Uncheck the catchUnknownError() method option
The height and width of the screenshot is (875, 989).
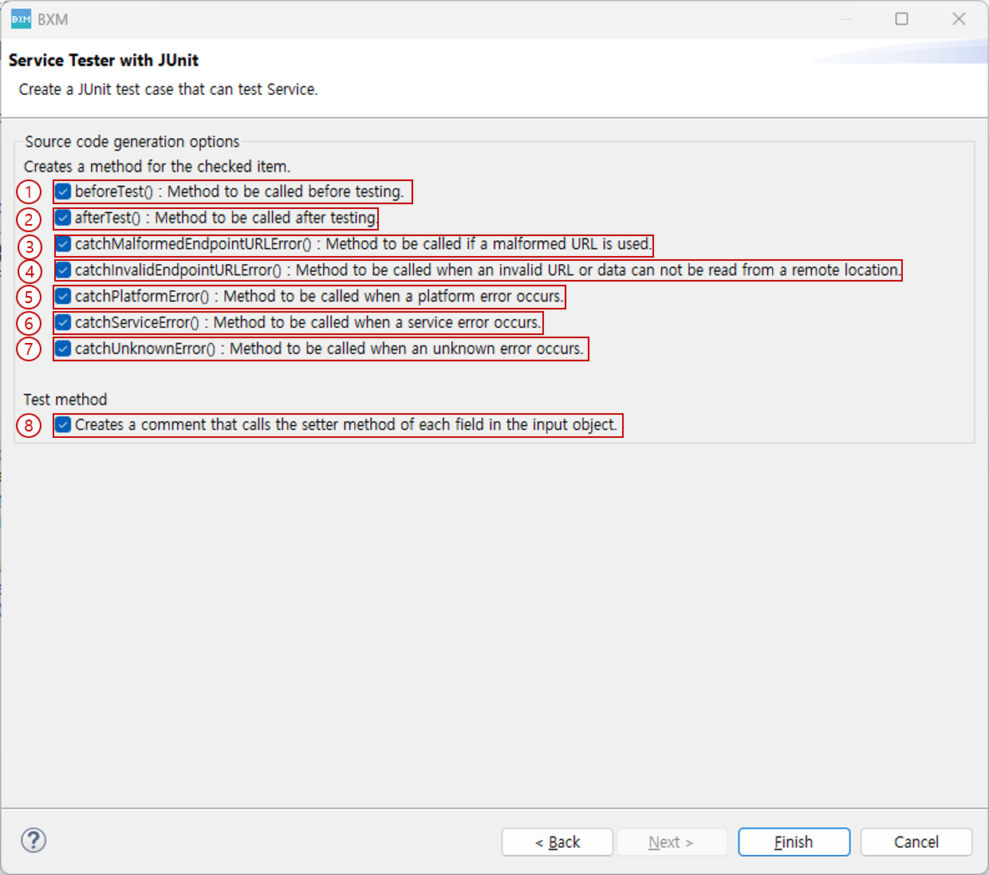[63, 349]
